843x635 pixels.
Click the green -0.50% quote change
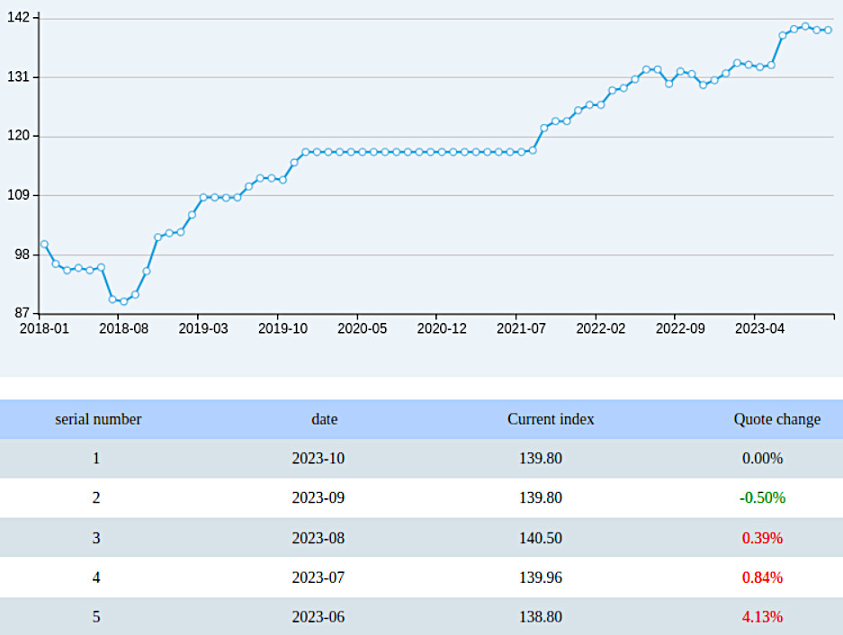point(762,498)
